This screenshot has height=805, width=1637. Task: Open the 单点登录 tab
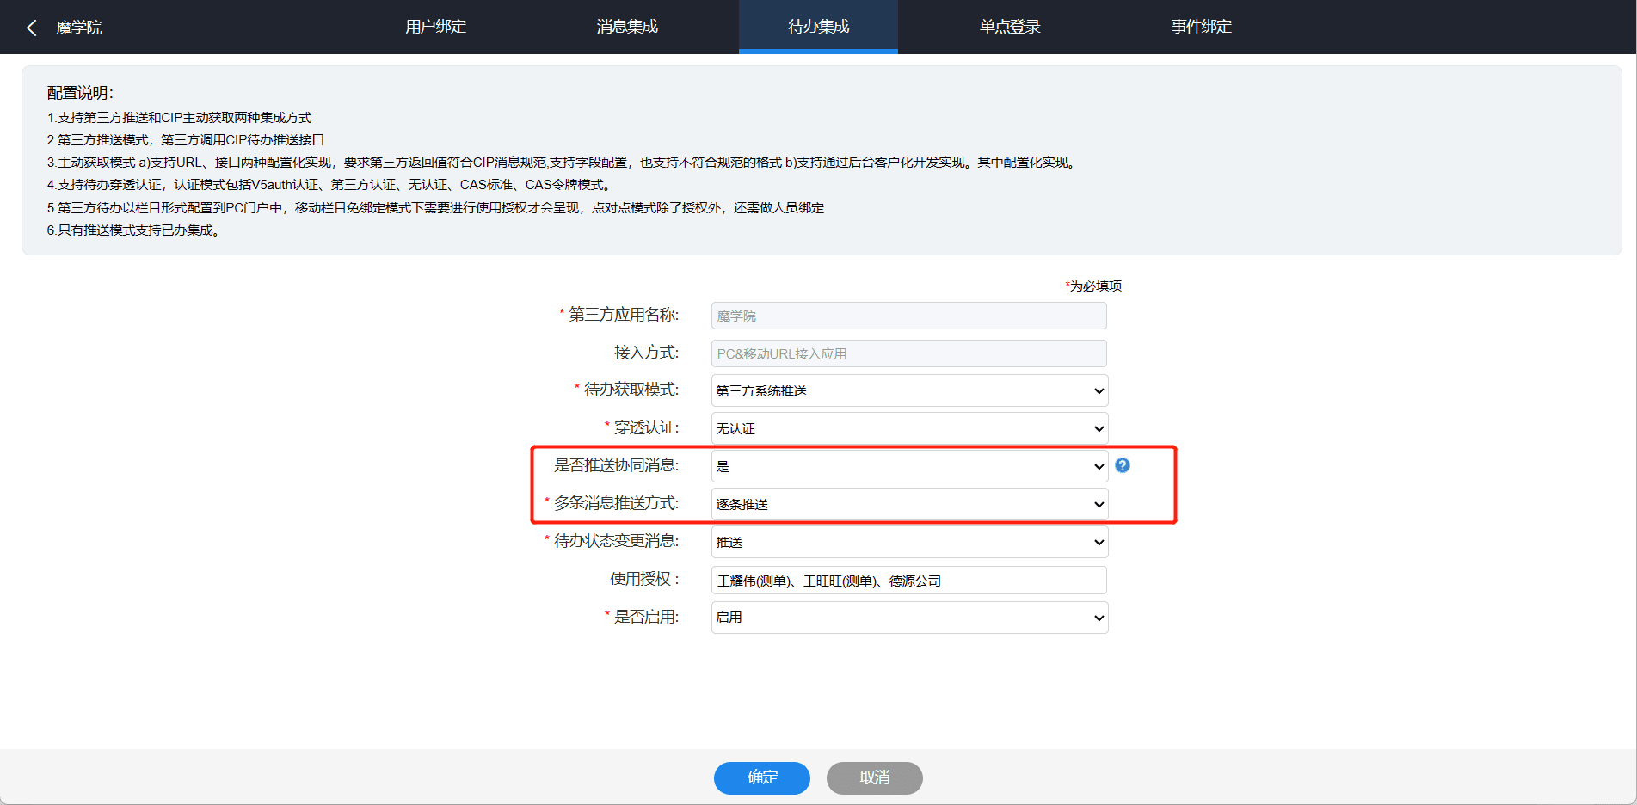click(x=1010, y=27)
